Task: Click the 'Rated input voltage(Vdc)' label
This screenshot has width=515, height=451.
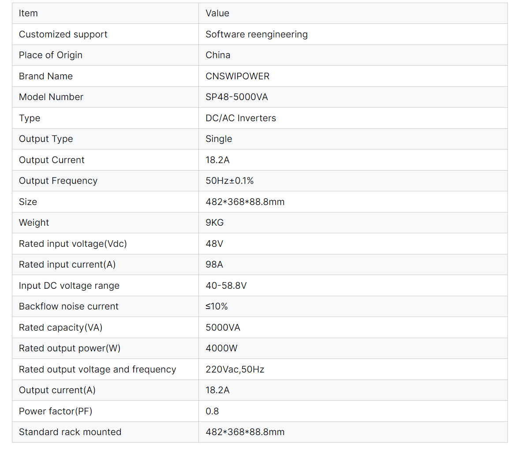Action: pyautogui.click(x=73, y=244)
